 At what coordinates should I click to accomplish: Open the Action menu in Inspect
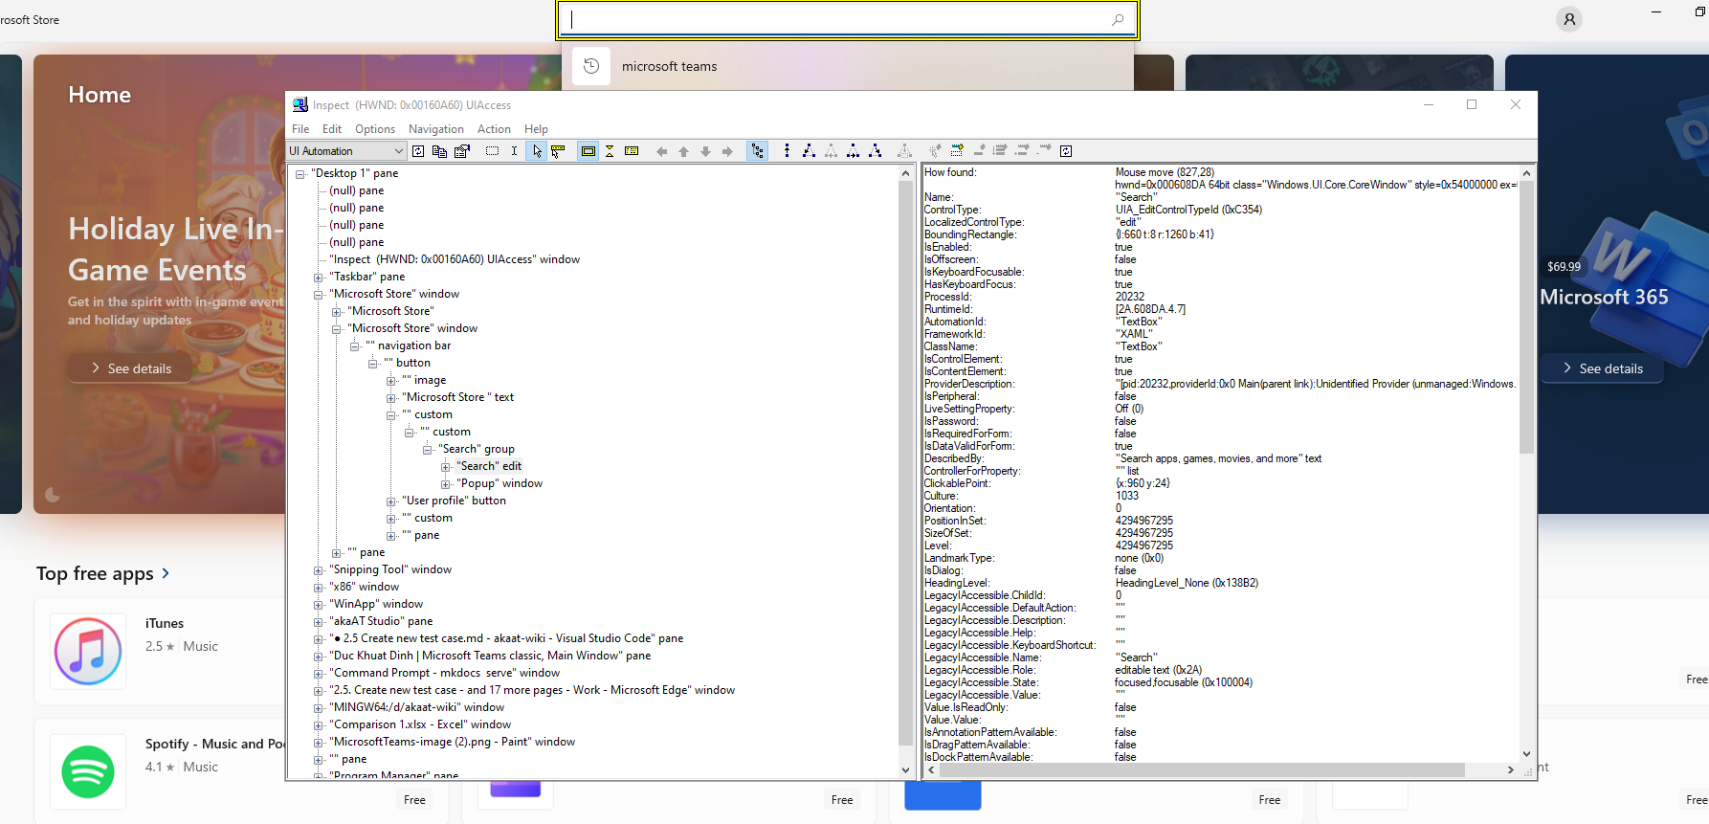click(x=494, y=129)
